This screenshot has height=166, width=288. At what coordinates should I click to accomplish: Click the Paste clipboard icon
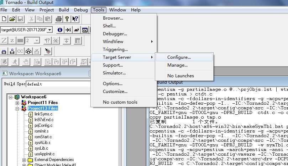[48, 19]
